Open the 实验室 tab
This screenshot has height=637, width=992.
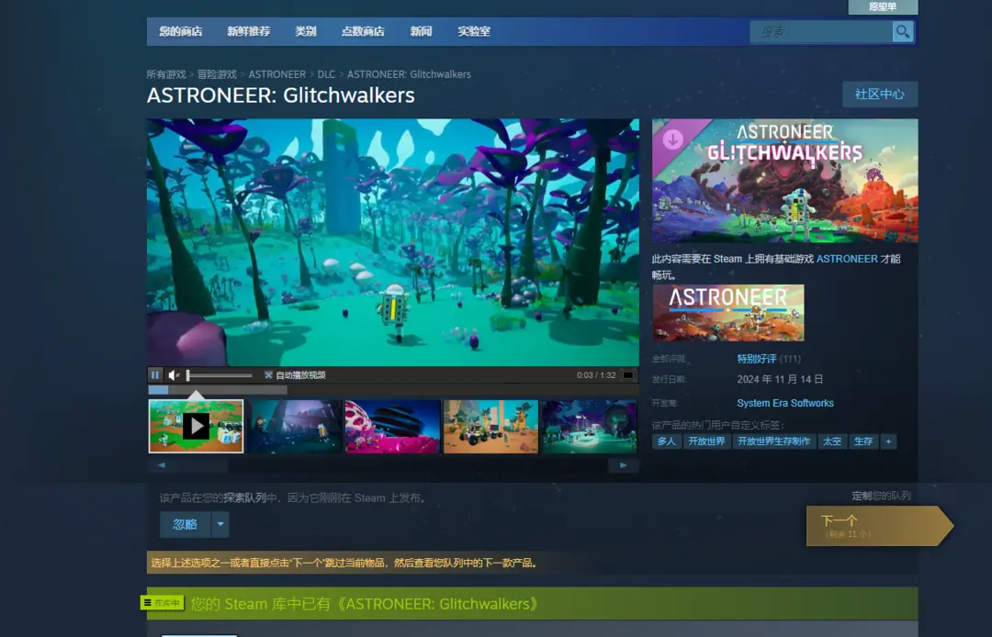pyautogui.click(x=474, y=31)
